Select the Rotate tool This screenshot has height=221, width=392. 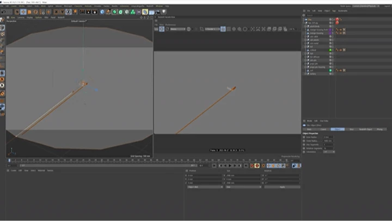[x=36, y=12]
